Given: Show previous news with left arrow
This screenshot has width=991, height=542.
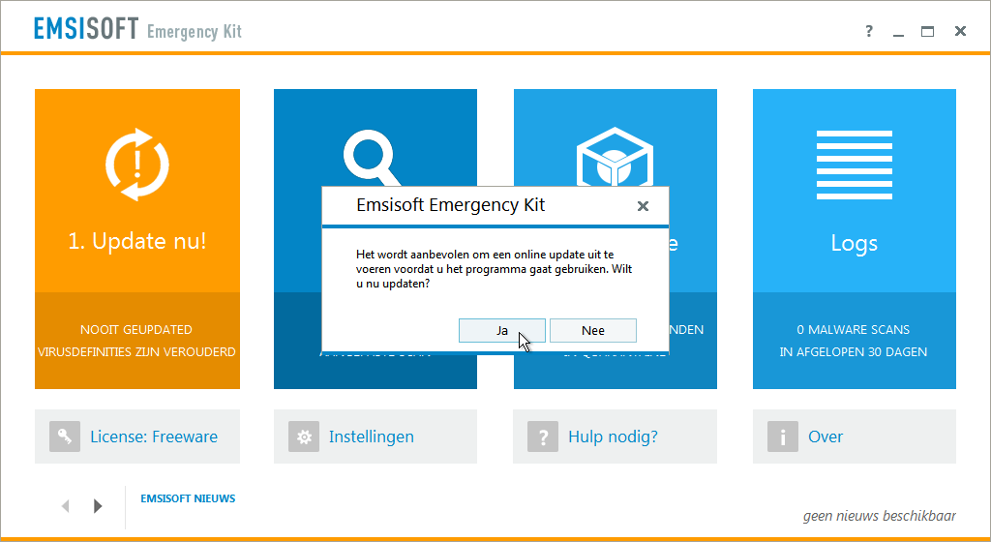Looking at the screenshot, I should pos(65,506).
